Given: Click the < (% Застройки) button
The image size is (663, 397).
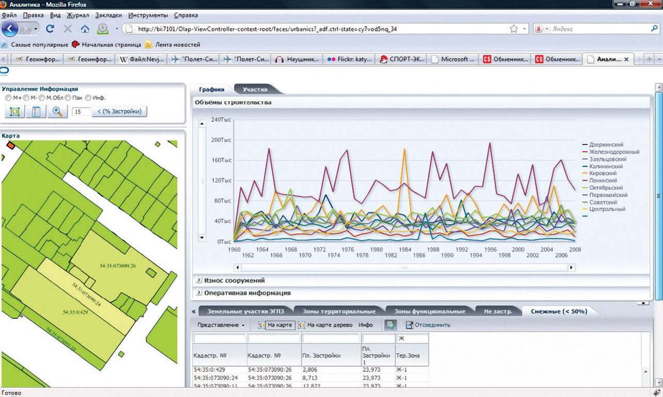Looking at the screenshot, I should click(x=119, y=111).
